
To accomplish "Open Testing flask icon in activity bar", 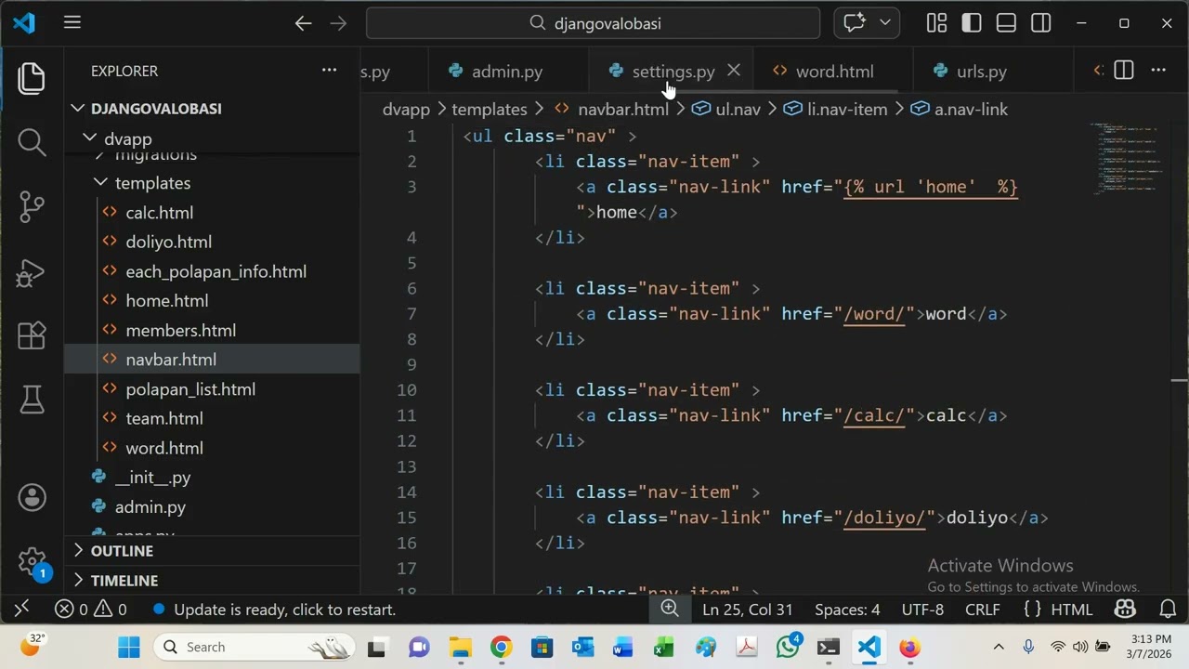I will [32, 400].
